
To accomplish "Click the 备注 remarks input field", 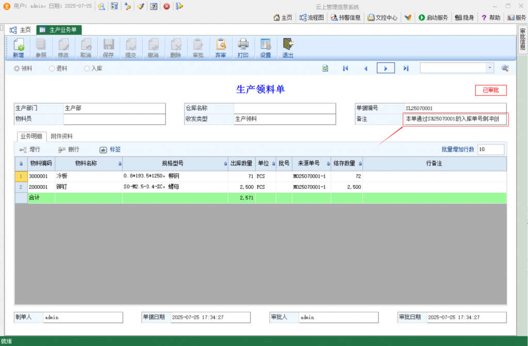I will 455,119.
